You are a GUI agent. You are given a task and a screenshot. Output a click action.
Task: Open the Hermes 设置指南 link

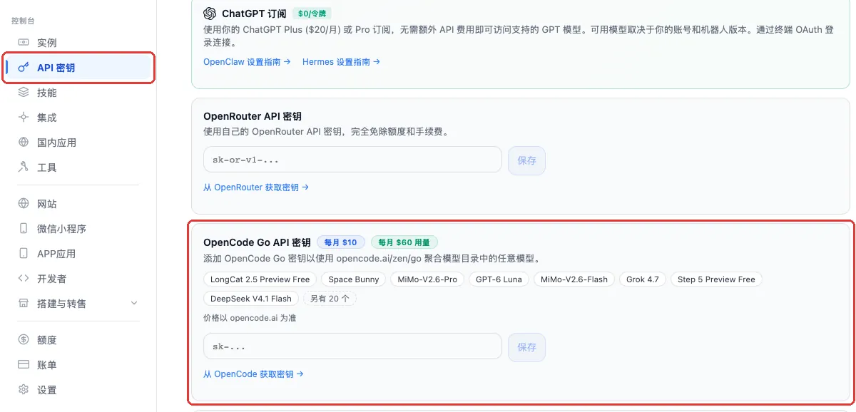(x=341, y=62)
